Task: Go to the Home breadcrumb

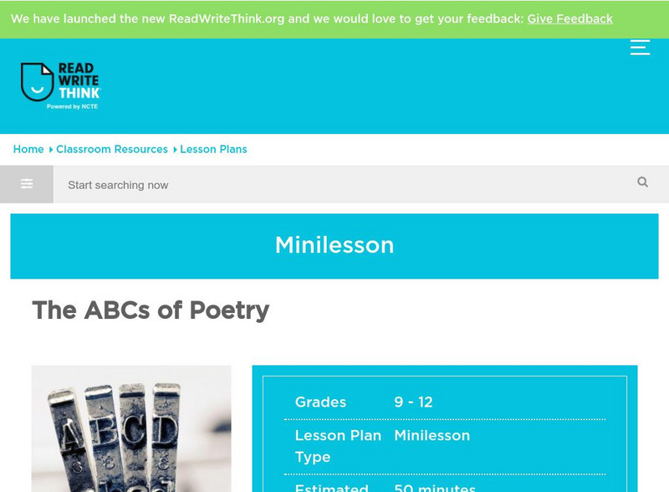Action: [28, 149]
